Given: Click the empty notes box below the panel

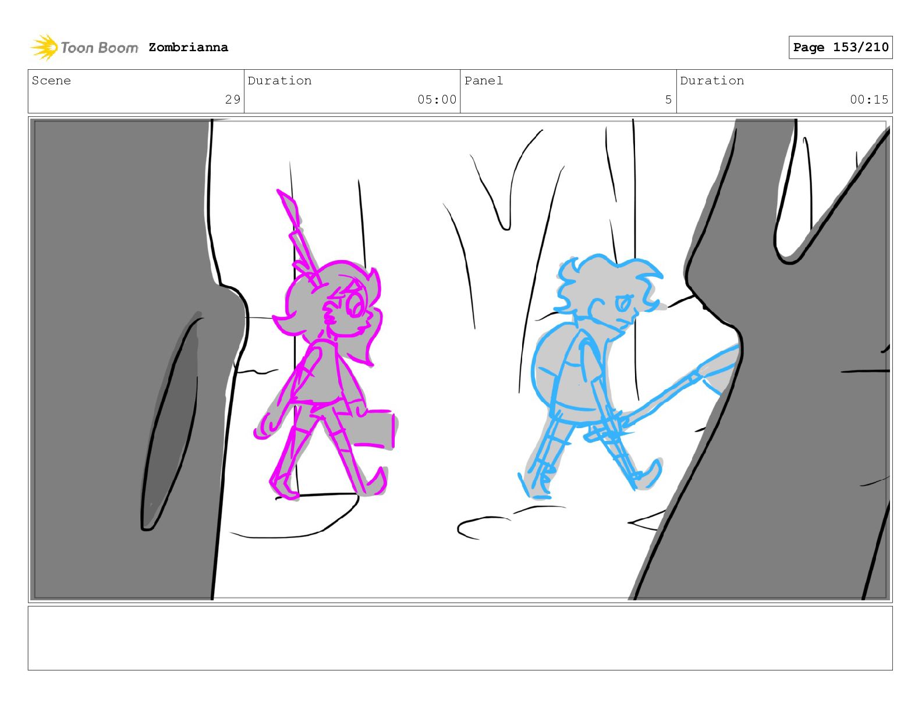Looking at the screenshot, I should 460,638.
